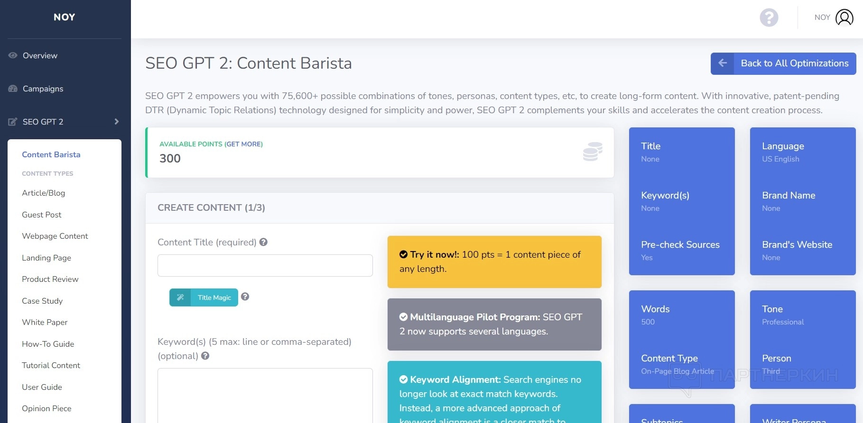Screen dimensions: 863x423
Task: Click the Title Magic button
Action: [x=204, y=297]
